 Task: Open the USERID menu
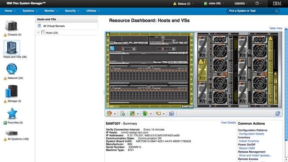[241, 4]
